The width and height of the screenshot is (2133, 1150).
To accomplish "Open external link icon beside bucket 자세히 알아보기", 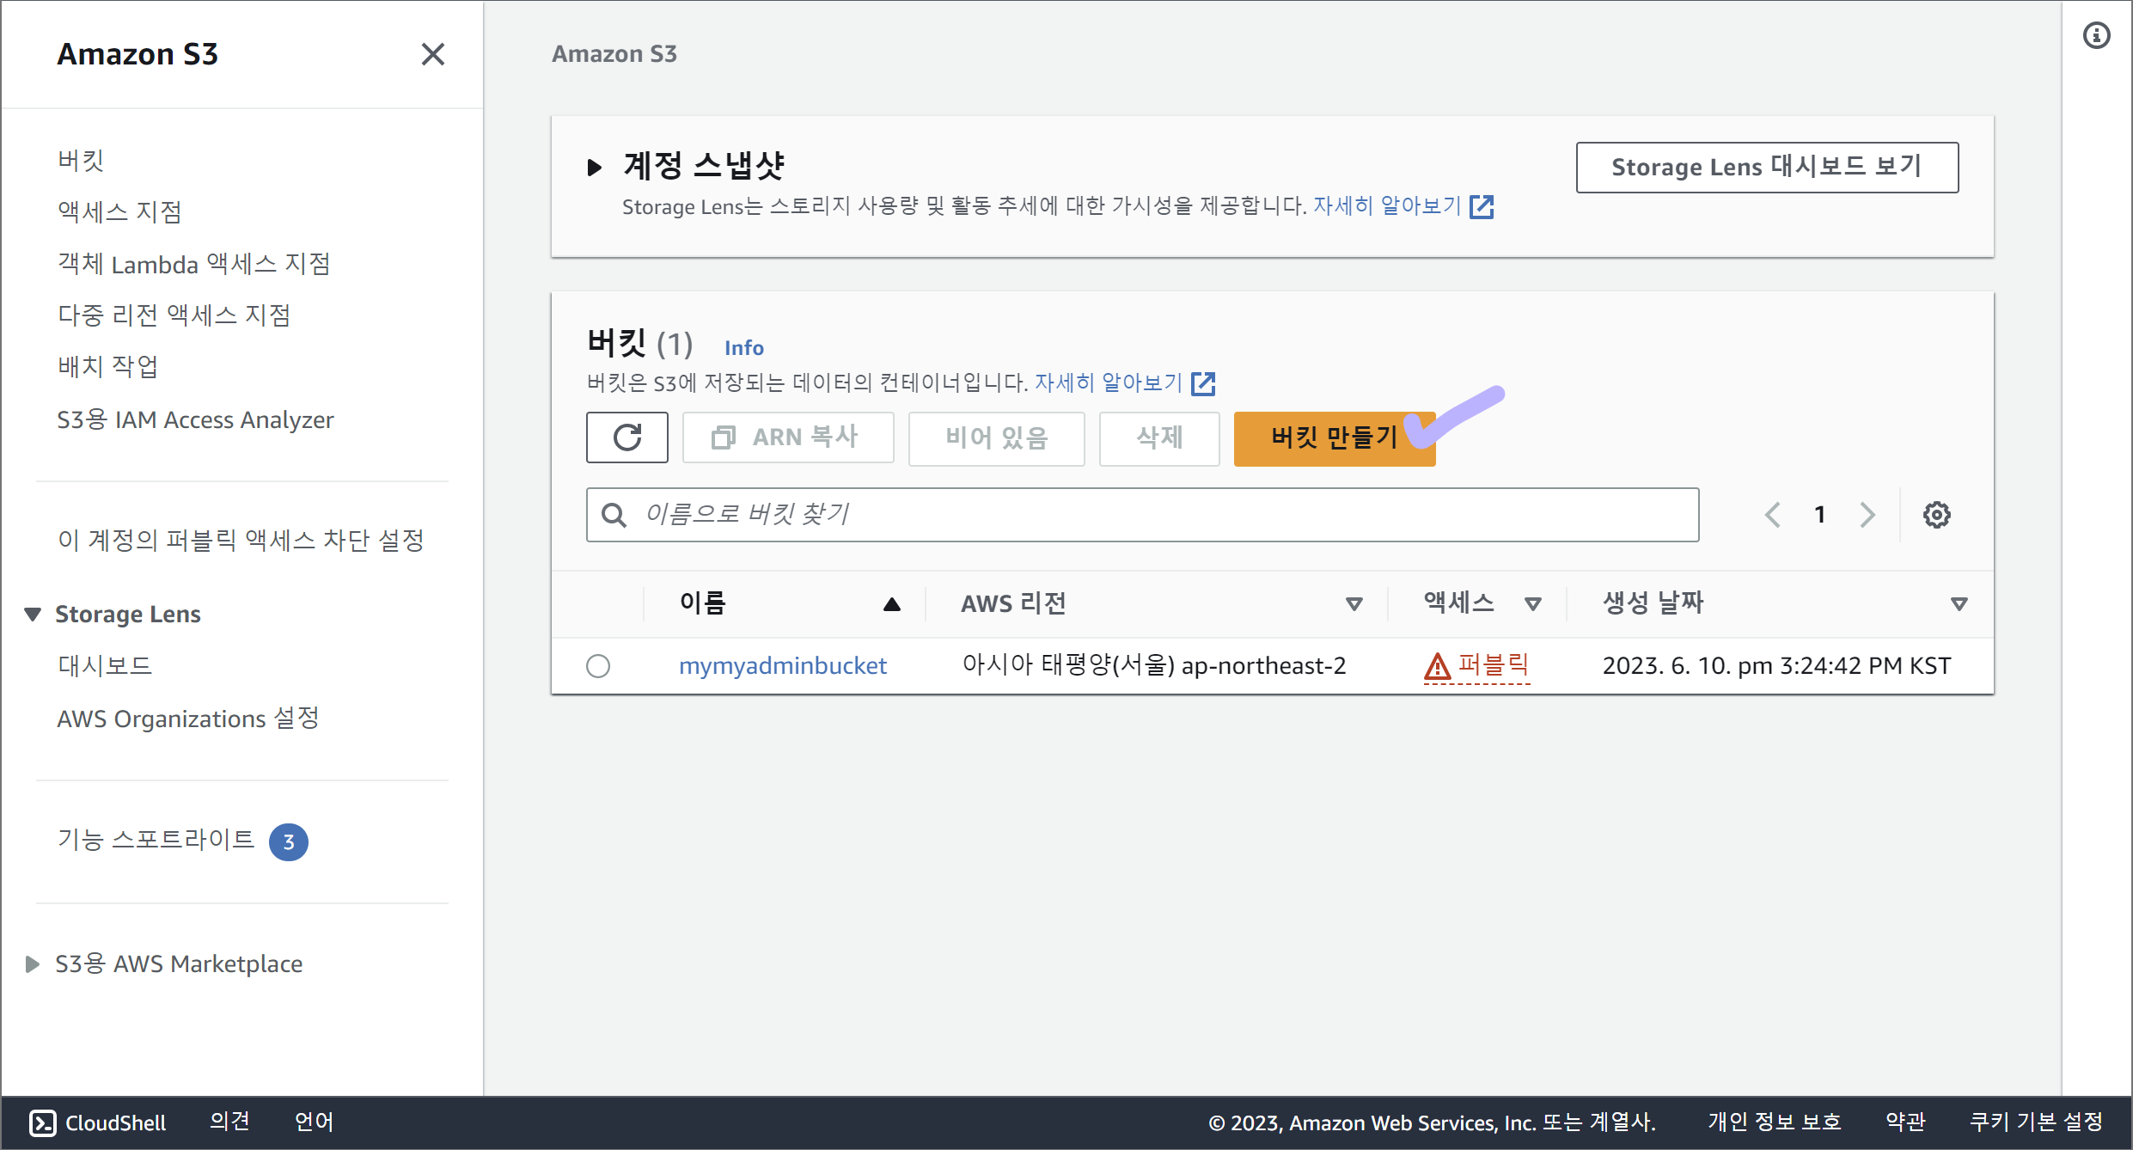I will click(1203, 383).
